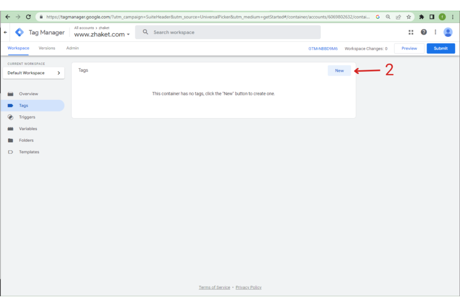The height and width of the screenshot is (307, 460).
Task: Open the Google apps grid icon
Action: click(x=411, y=32)
